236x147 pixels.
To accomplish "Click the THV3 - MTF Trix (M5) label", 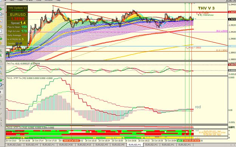I will [x=29, y=78].
